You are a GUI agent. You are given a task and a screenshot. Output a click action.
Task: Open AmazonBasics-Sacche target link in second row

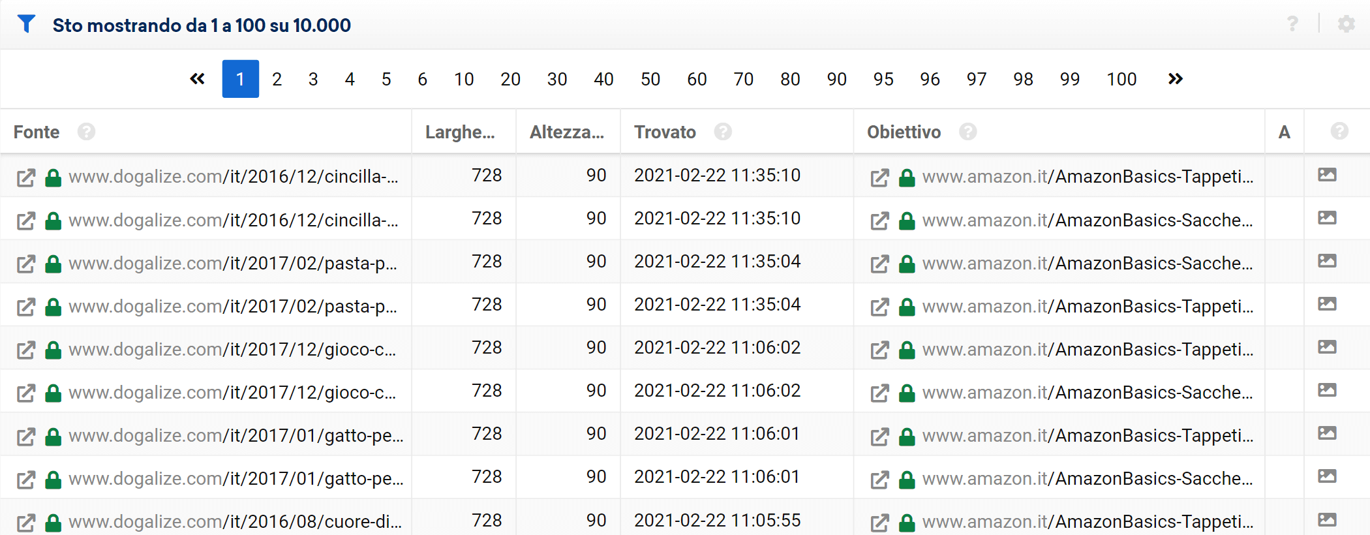(1088, 221)
